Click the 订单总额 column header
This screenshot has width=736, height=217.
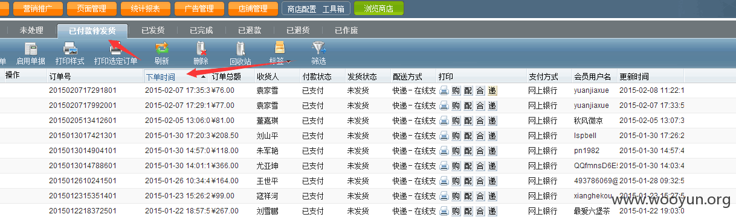[x=227, y=77]
